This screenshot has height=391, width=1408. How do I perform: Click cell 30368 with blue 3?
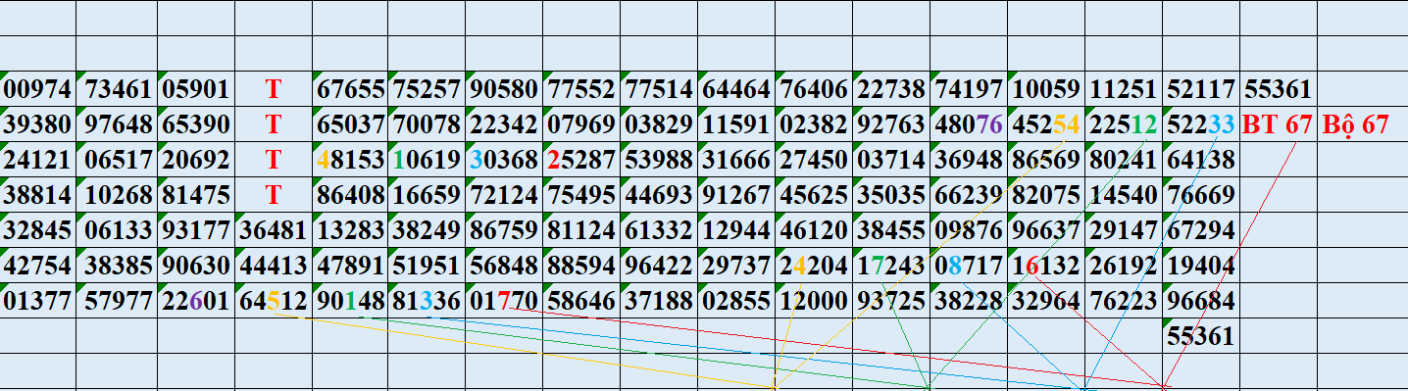(504, 160)
